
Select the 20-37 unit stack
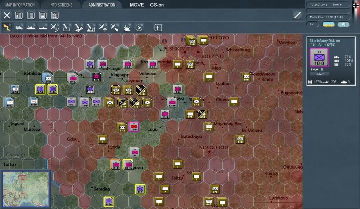click(73, 78)
